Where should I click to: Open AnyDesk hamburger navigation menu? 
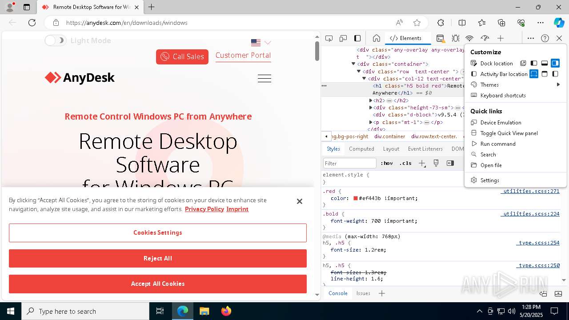click(x=264, y=78)
